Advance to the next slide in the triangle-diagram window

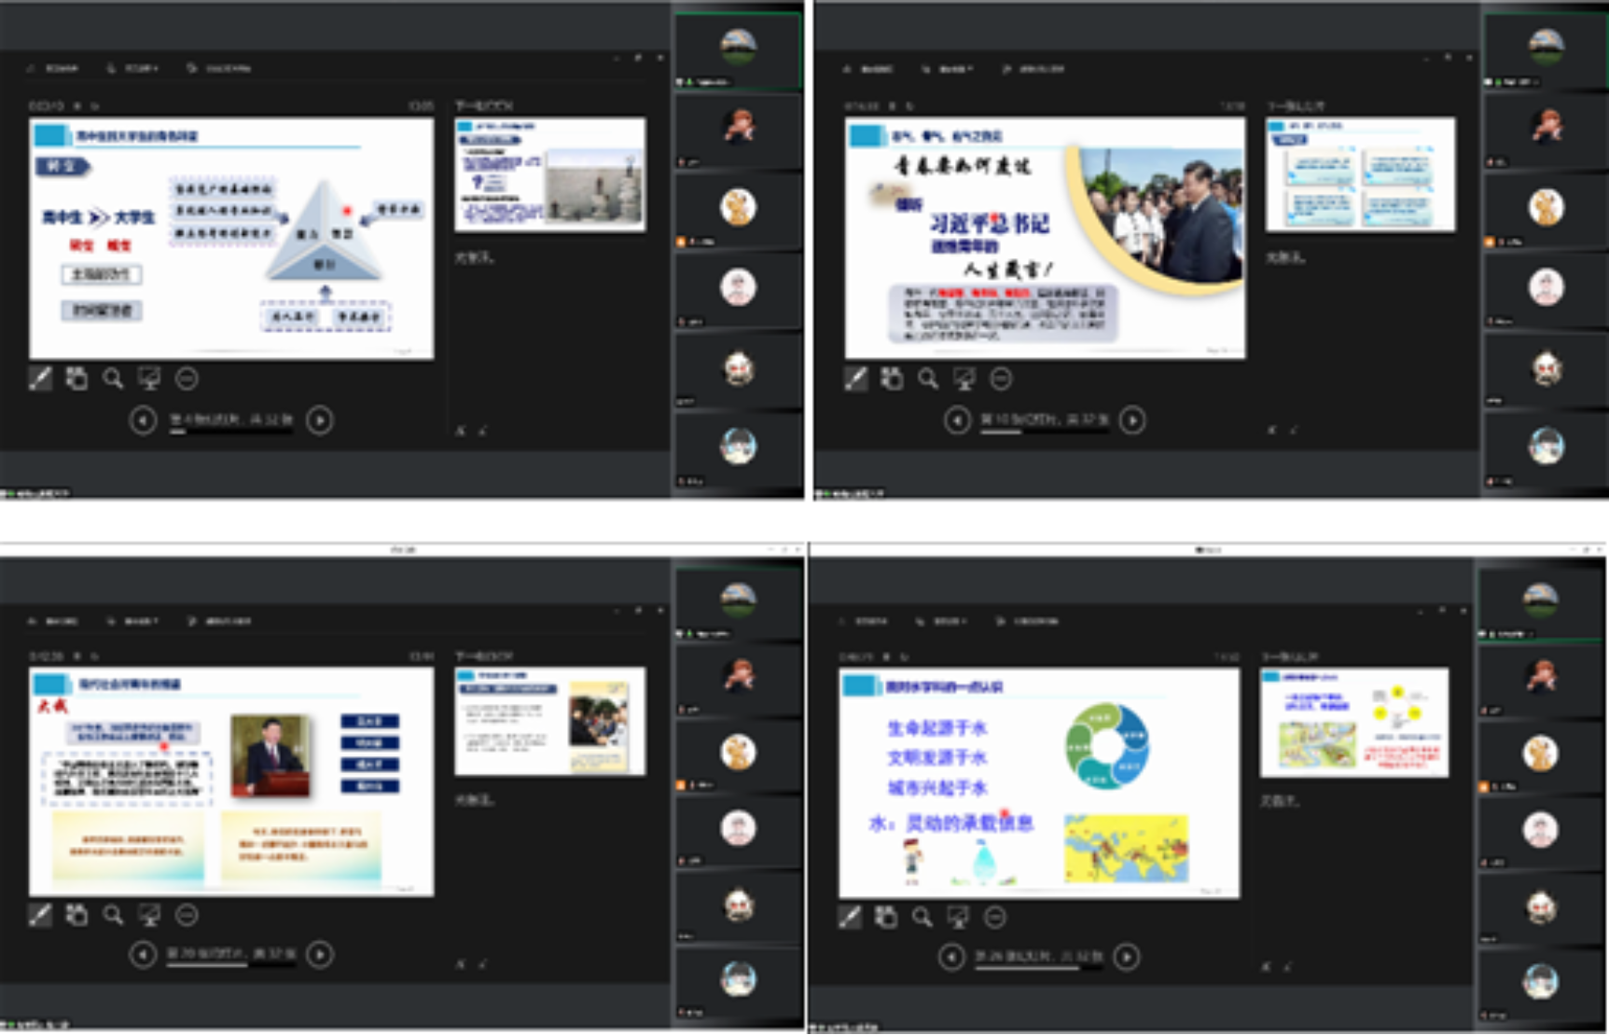[x=320, y=421]
